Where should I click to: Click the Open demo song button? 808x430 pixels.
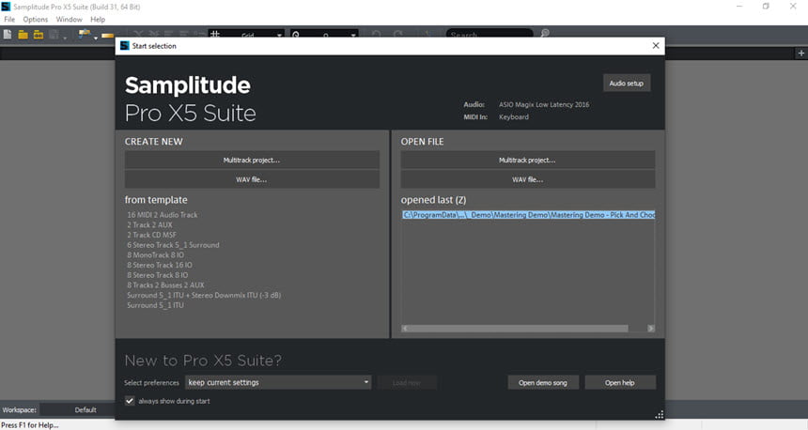point(543,383)
